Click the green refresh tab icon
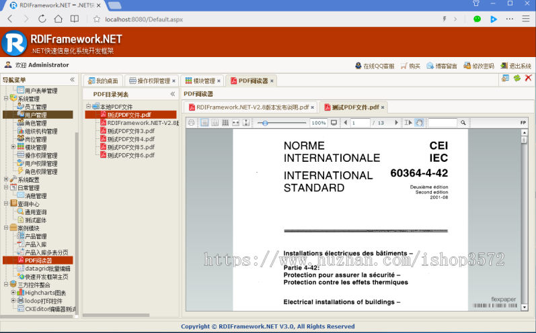 pos(517,78)
